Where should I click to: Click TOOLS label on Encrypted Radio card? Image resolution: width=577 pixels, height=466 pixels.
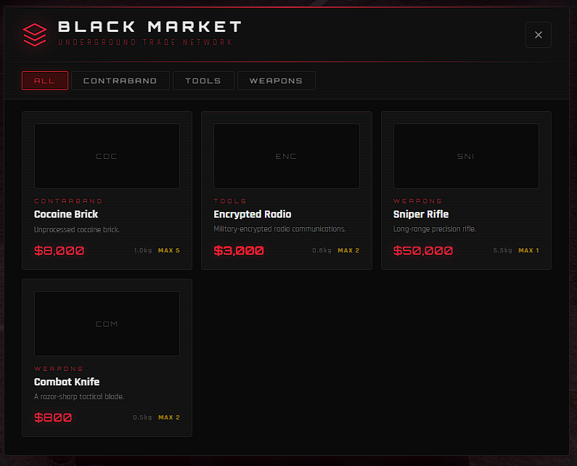(230, 201)
